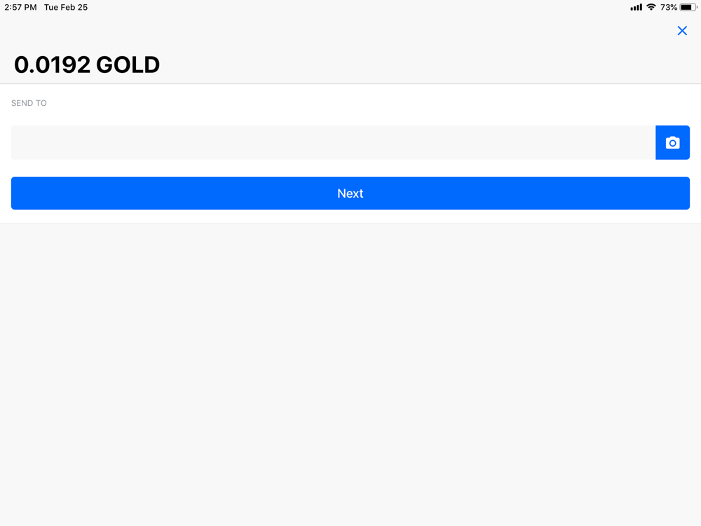The height and width of the screenshot is (526, 701).
Task: Tap the 0.0192 number in the title
Action: coord(53,65)
